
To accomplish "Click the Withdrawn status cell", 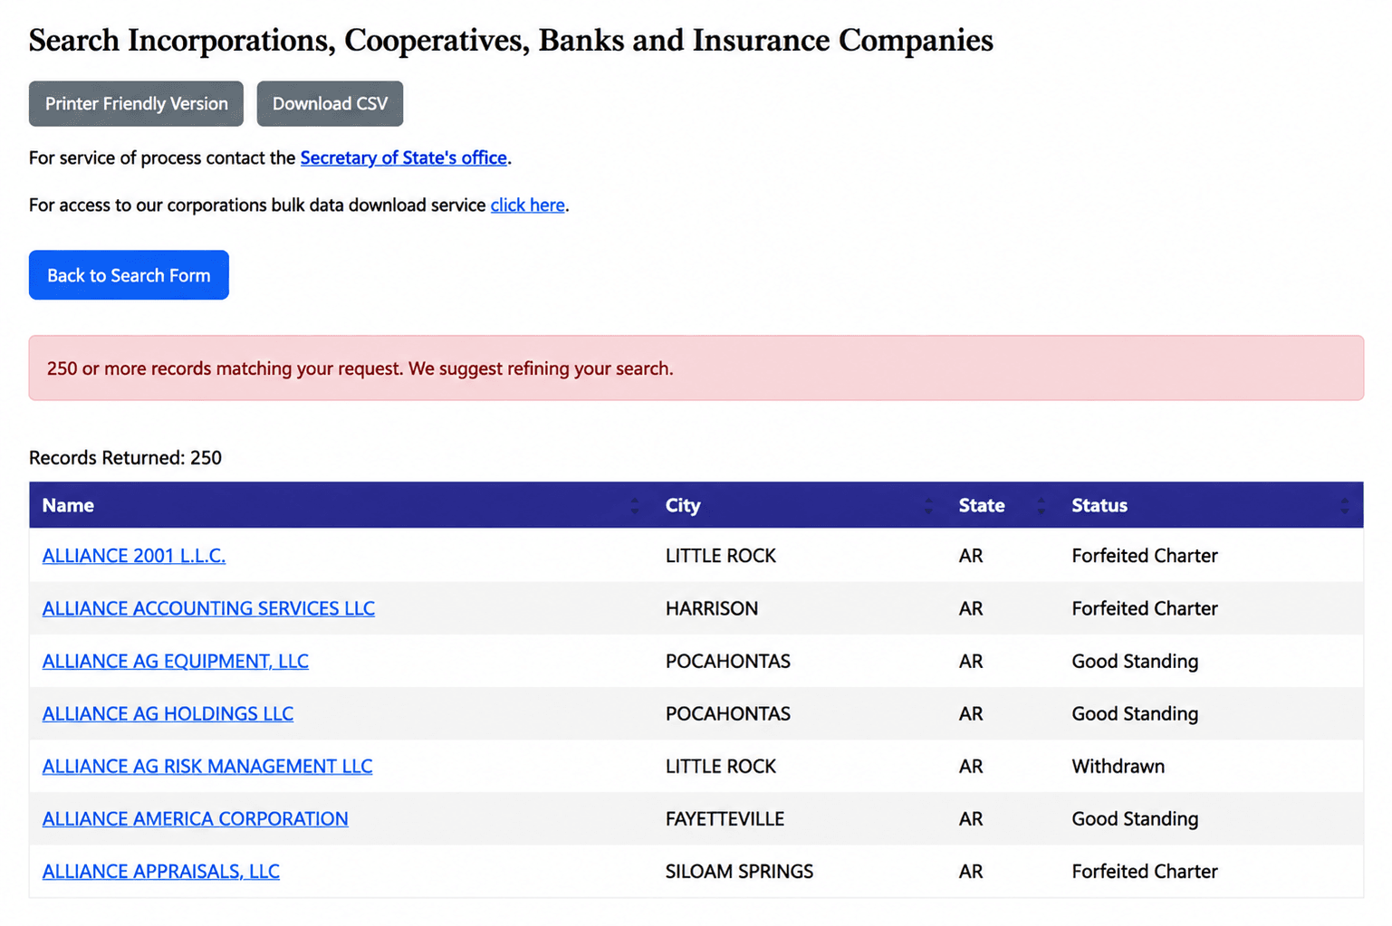I will pos(1118,766).
